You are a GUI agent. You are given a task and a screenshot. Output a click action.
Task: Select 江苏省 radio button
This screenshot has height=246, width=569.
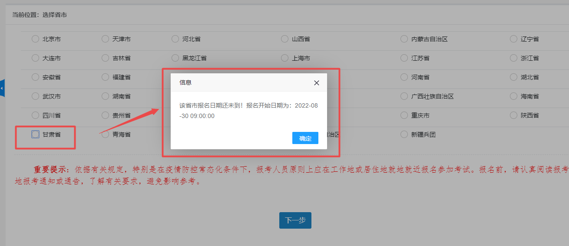tap(404, 58)
